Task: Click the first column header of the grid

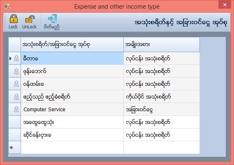Action: point(72,44)
